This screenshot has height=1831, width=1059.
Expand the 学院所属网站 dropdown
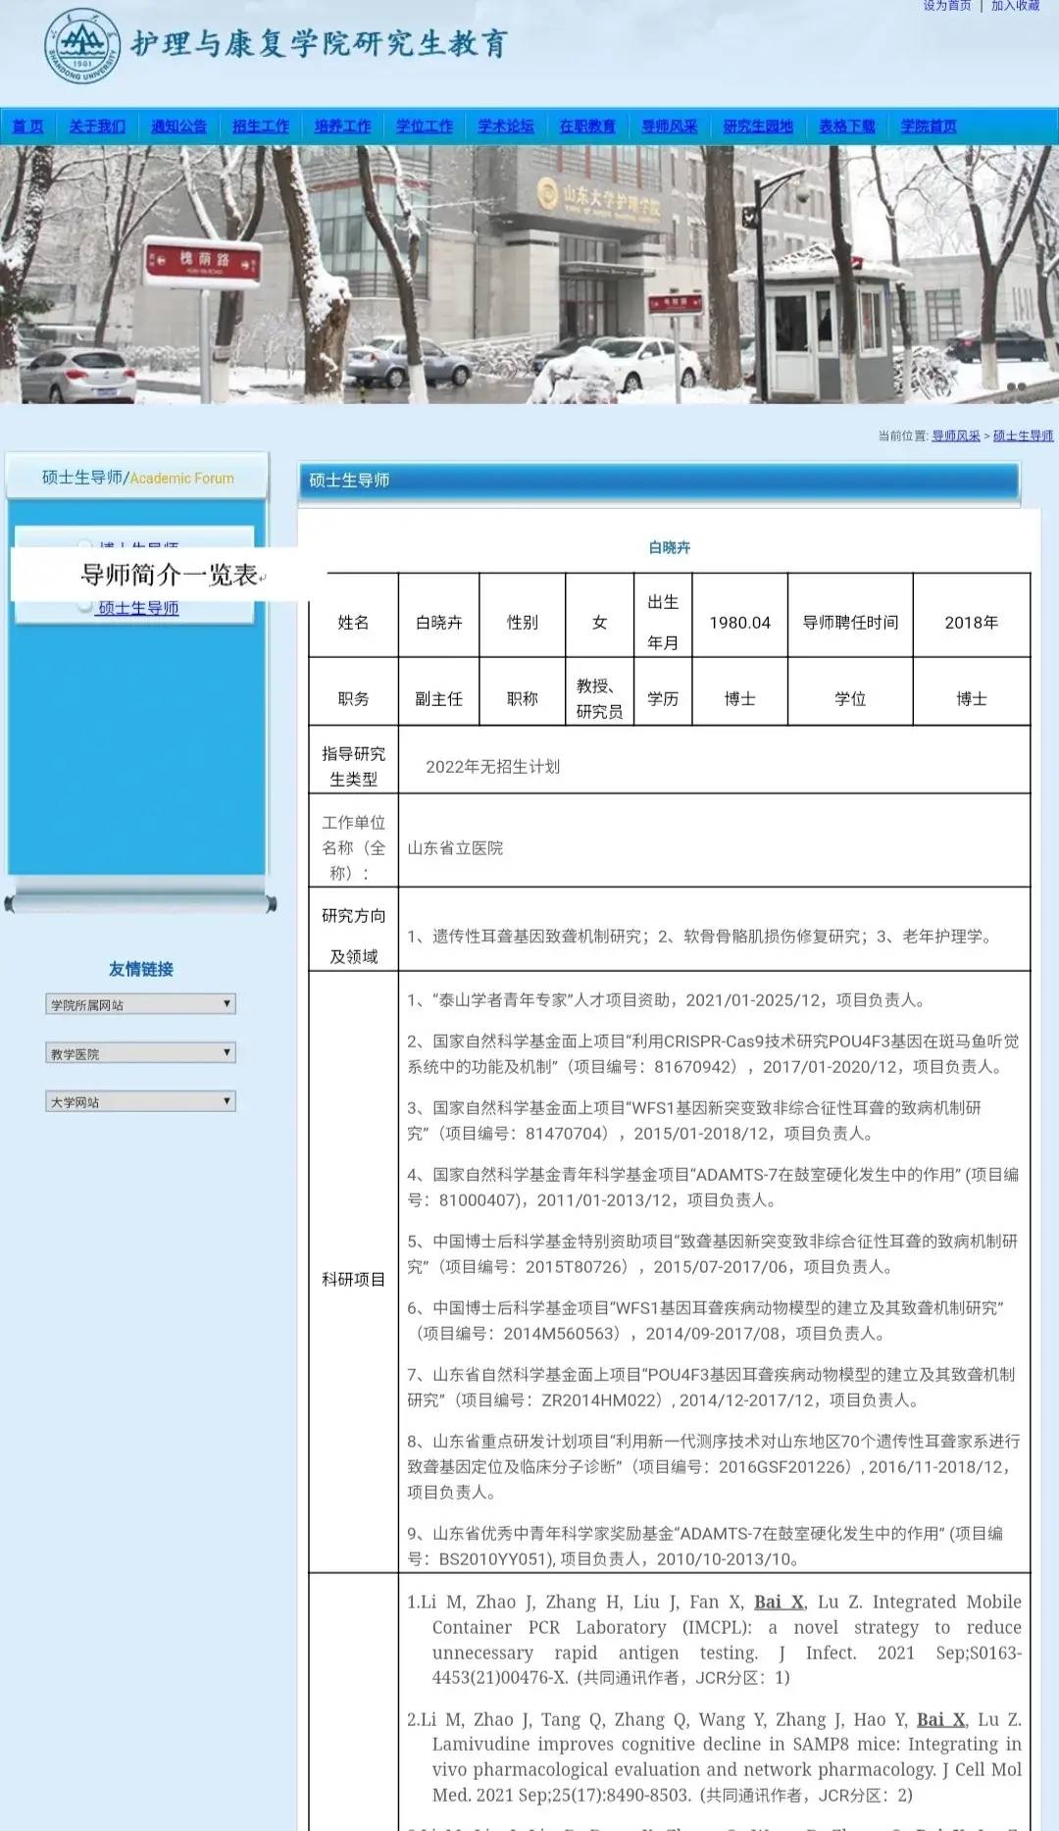[x=140, y=1004]
